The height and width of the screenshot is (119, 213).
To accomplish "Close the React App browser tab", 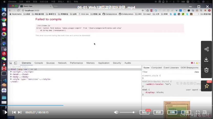I will point(50,6).
